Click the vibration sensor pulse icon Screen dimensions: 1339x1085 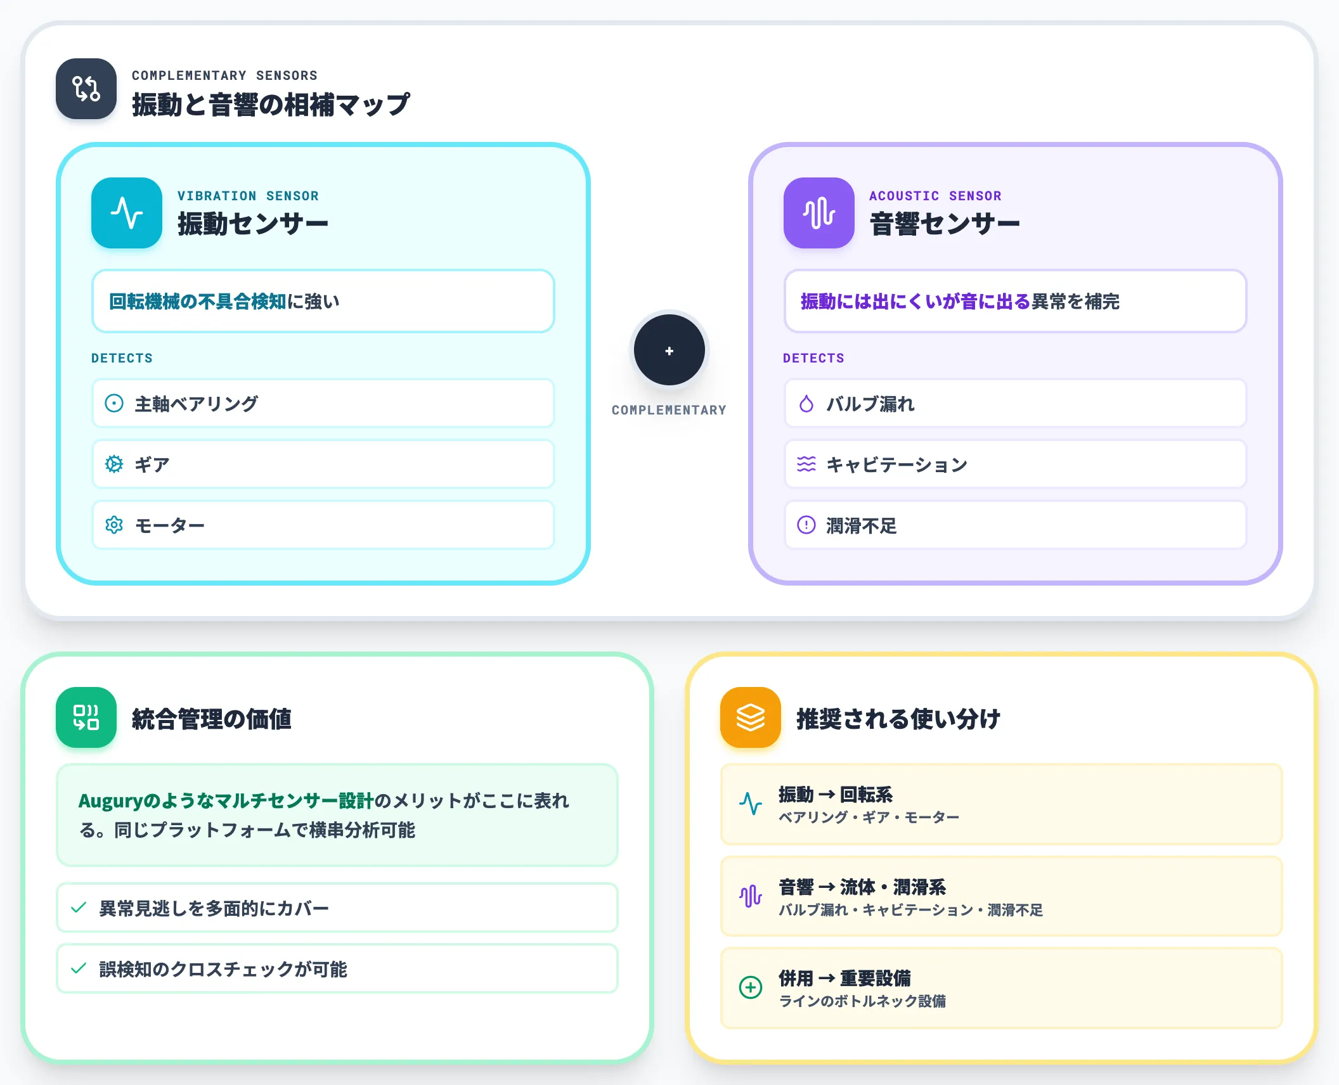[127, 213]
